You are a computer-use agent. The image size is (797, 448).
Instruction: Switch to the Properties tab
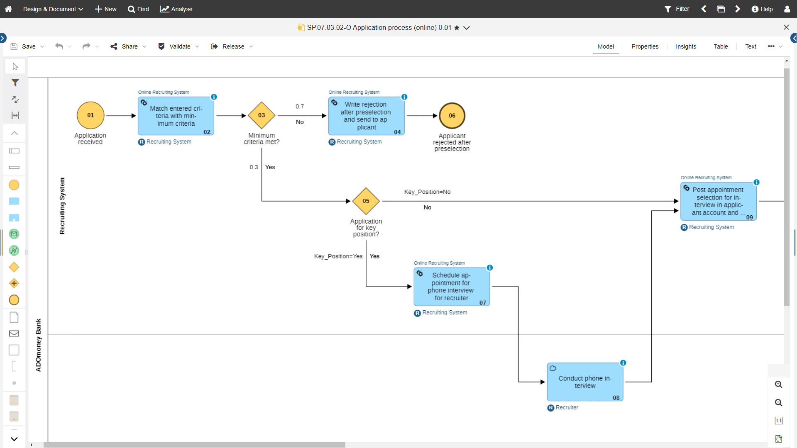point(645,46)
